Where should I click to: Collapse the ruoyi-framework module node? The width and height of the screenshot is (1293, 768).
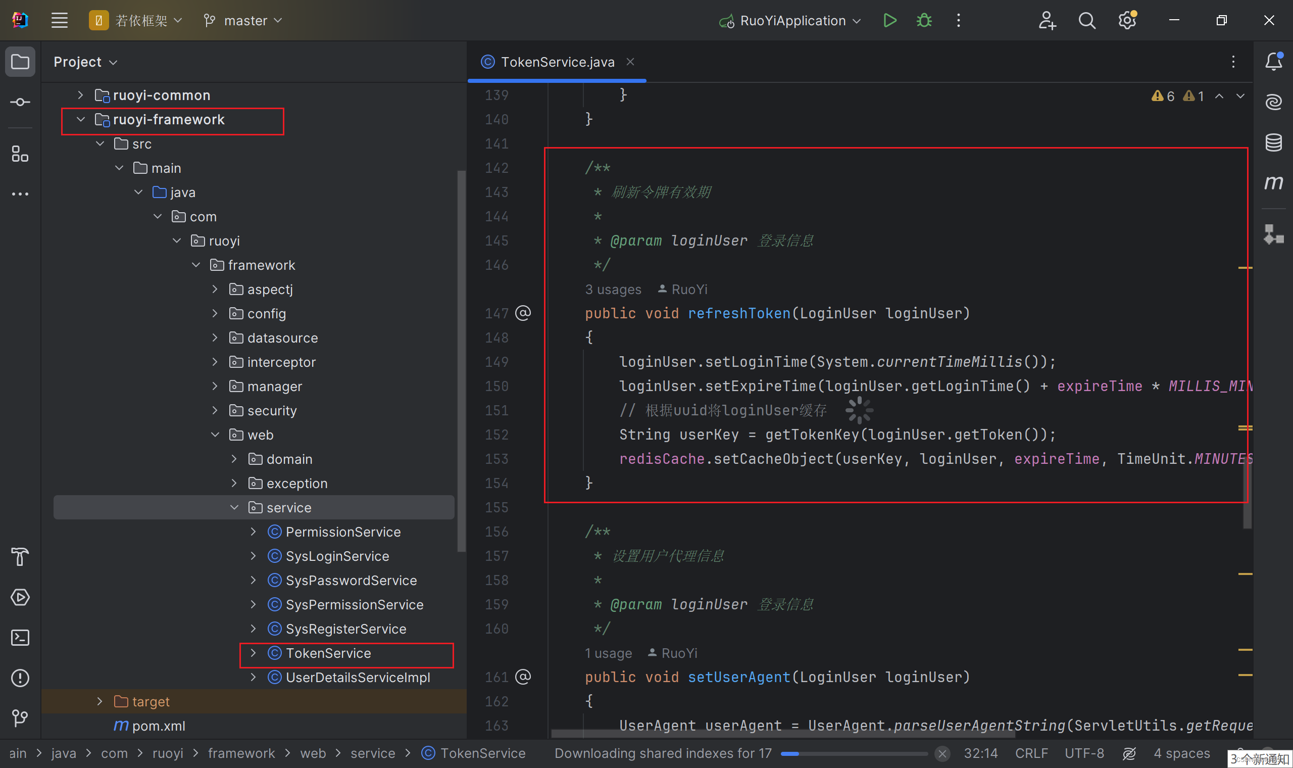tap(81, 120)
